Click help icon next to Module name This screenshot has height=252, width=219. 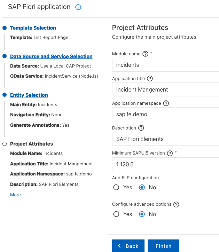point(145,54)
